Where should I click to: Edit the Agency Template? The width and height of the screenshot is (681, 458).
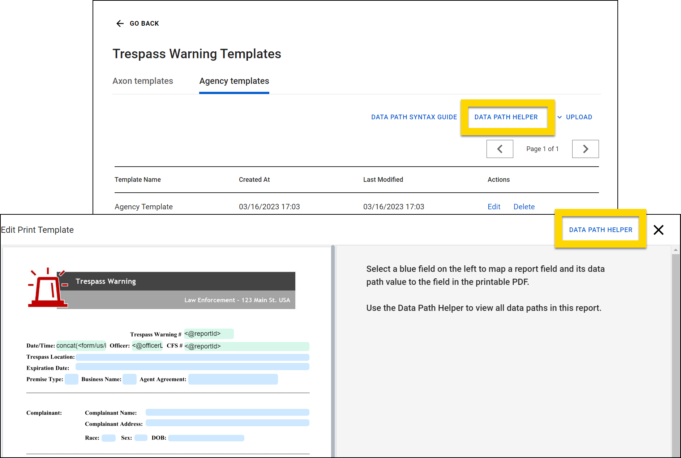pos(494,206)
